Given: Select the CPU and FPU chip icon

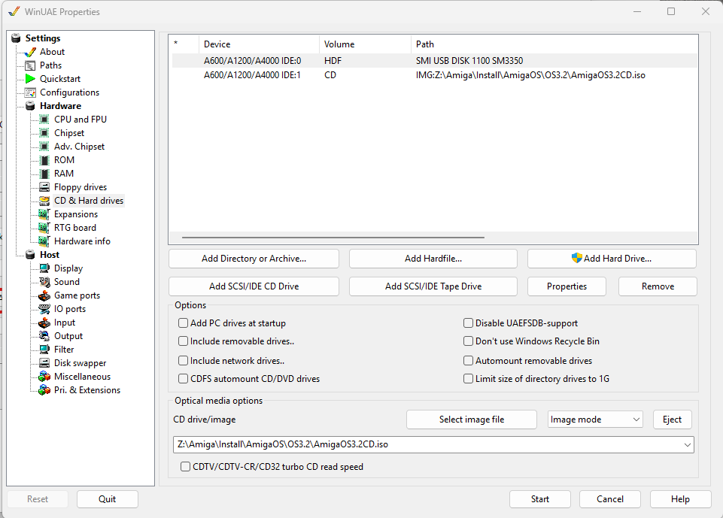Looking at the screenshot, I should coord(44,120).
